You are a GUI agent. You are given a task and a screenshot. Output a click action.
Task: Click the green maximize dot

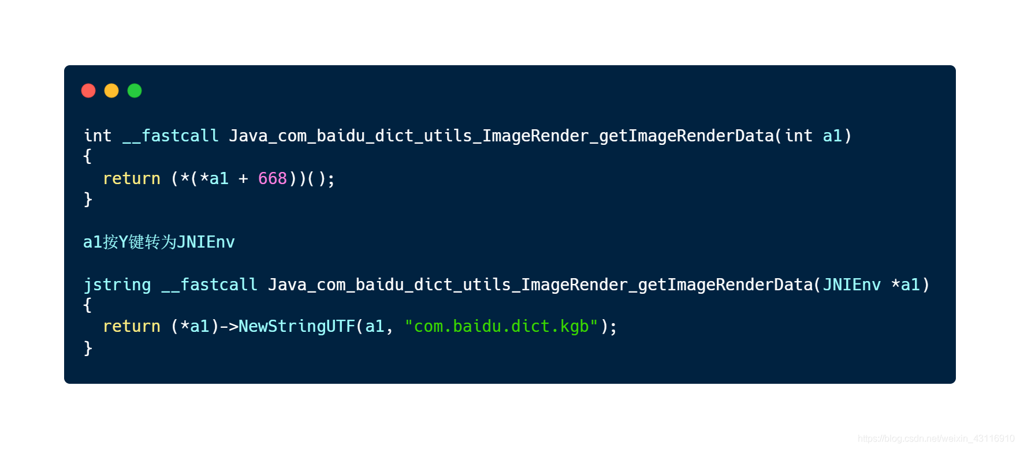click(135, 91)
